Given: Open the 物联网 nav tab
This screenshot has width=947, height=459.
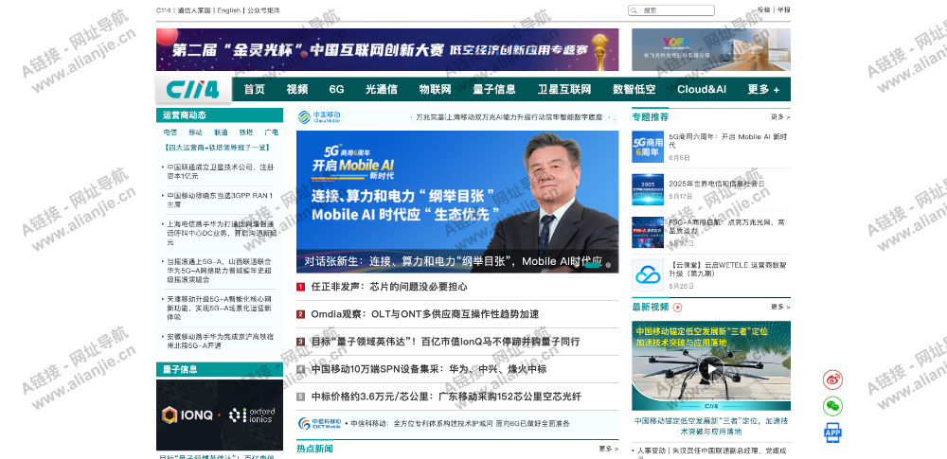Looking at the screenshot, I should (435, 89).
